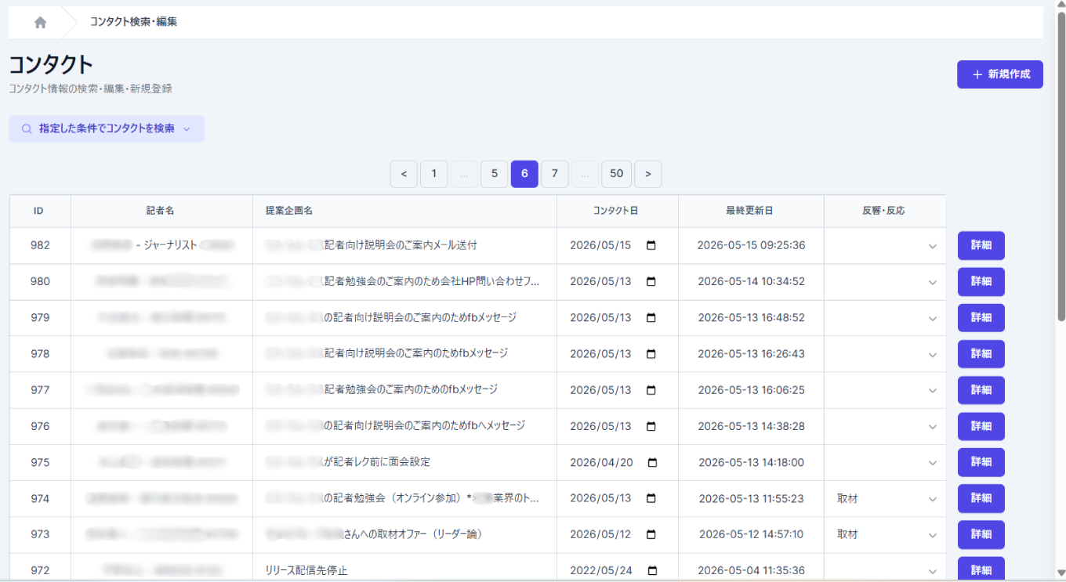Open calendar picker for row 976 date
This screenshot has width=1066, height=582.
tap(651, 426)
